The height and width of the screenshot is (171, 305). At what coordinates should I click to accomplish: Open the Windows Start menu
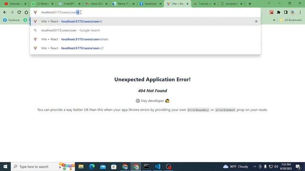[x=5, y=167]
